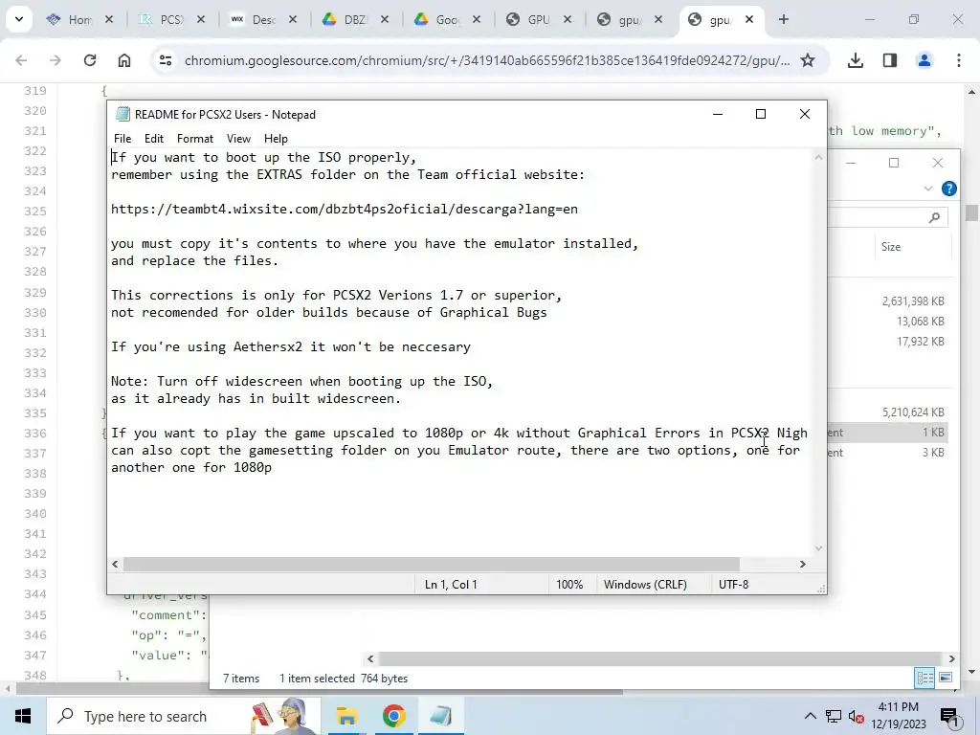Image resolution: width=980 pixels, height=735 pixels.
Task: Open Notepad View menu
Action: pyautogui.click(x=238, y=139)
